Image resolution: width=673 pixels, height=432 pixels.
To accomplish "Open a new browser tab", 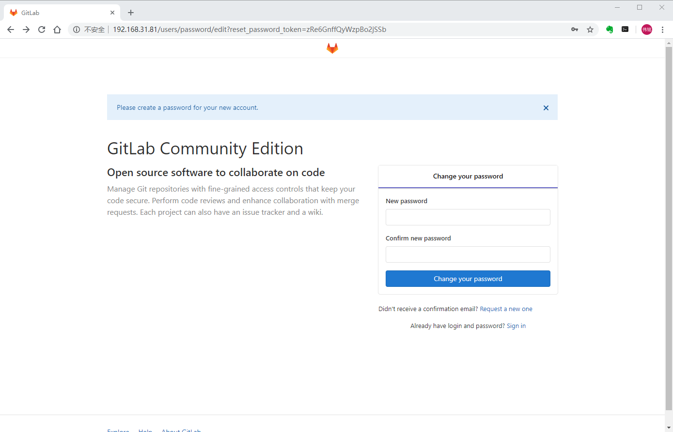I will coord(131,13).
